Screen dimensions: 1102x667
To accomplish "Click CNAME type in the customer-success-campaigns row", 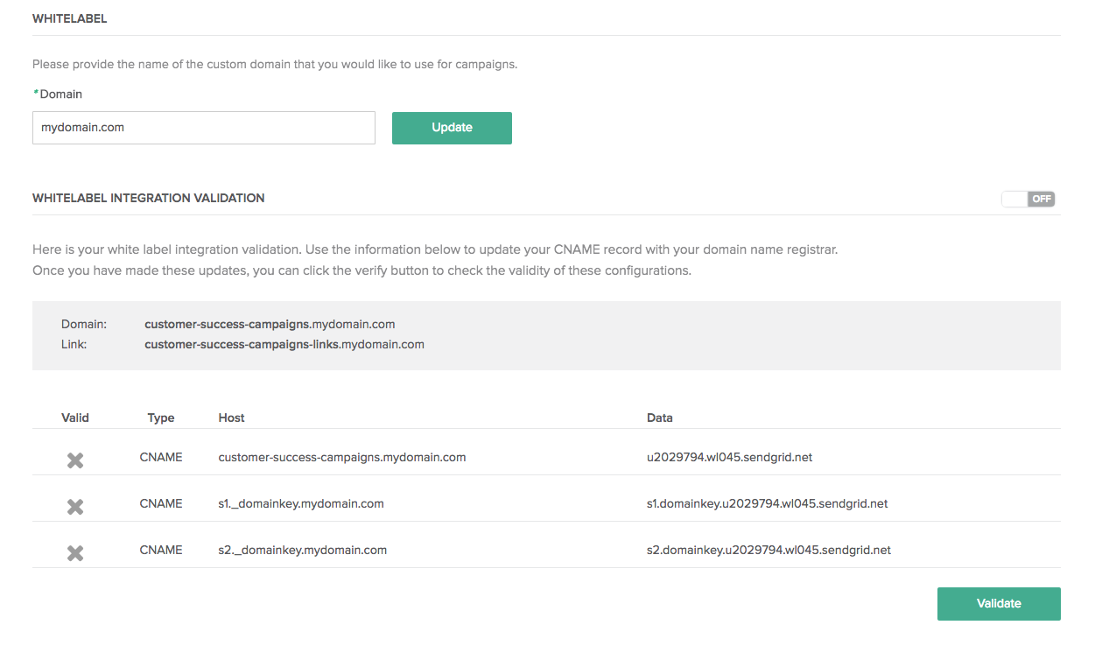I will point(161,457).
